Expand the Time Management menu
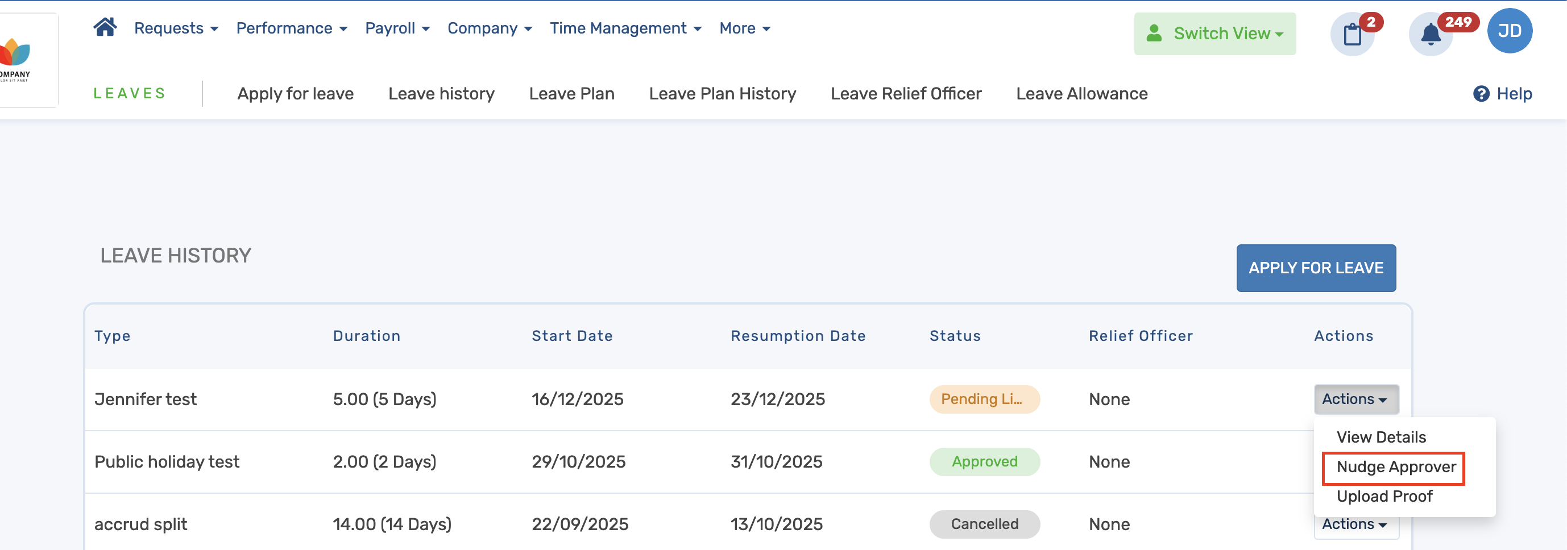 [x=625, y=28]
